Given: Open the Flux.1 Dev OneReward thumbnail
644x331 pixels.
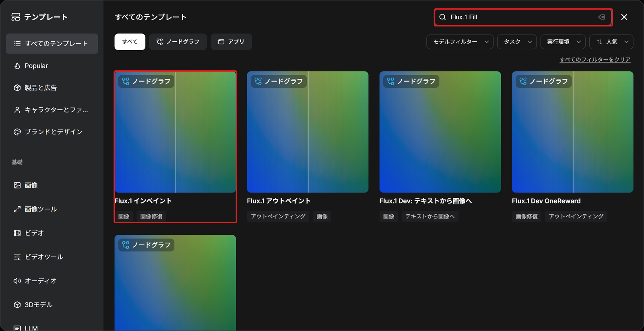Looking at the screenshot, I should pos(572,132).
